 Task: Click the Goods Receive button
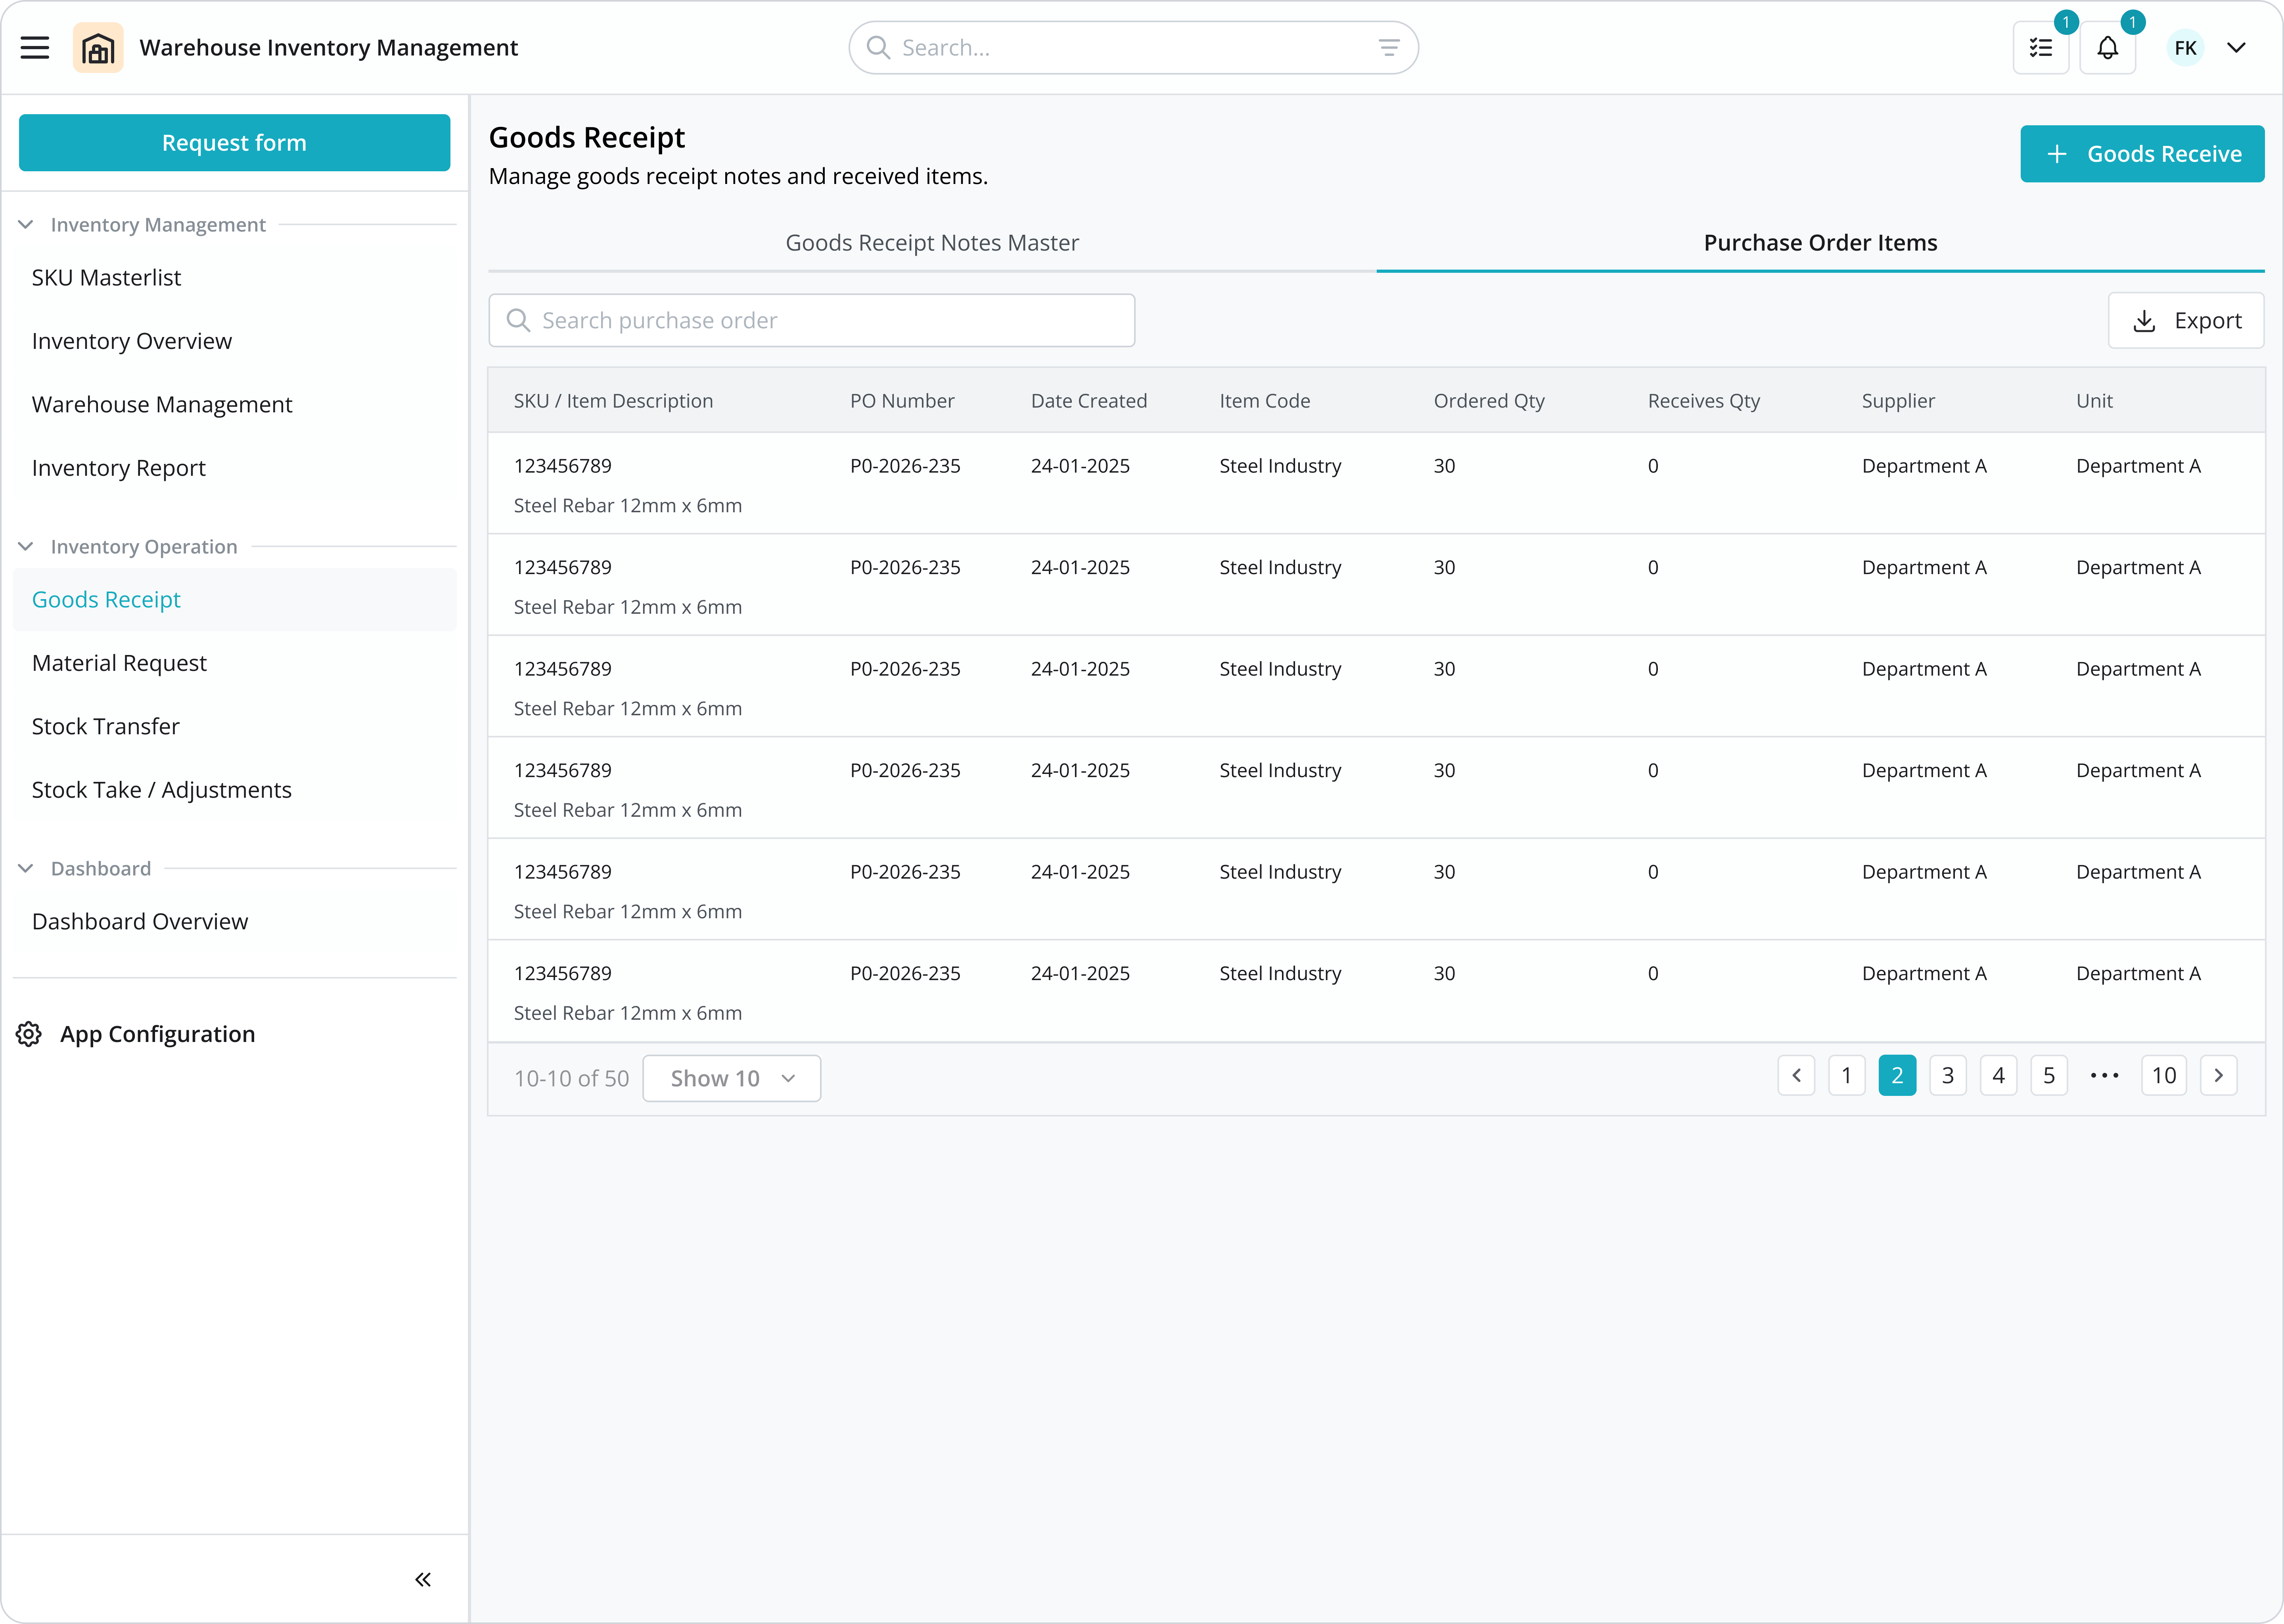click(x=2142, y=154)
